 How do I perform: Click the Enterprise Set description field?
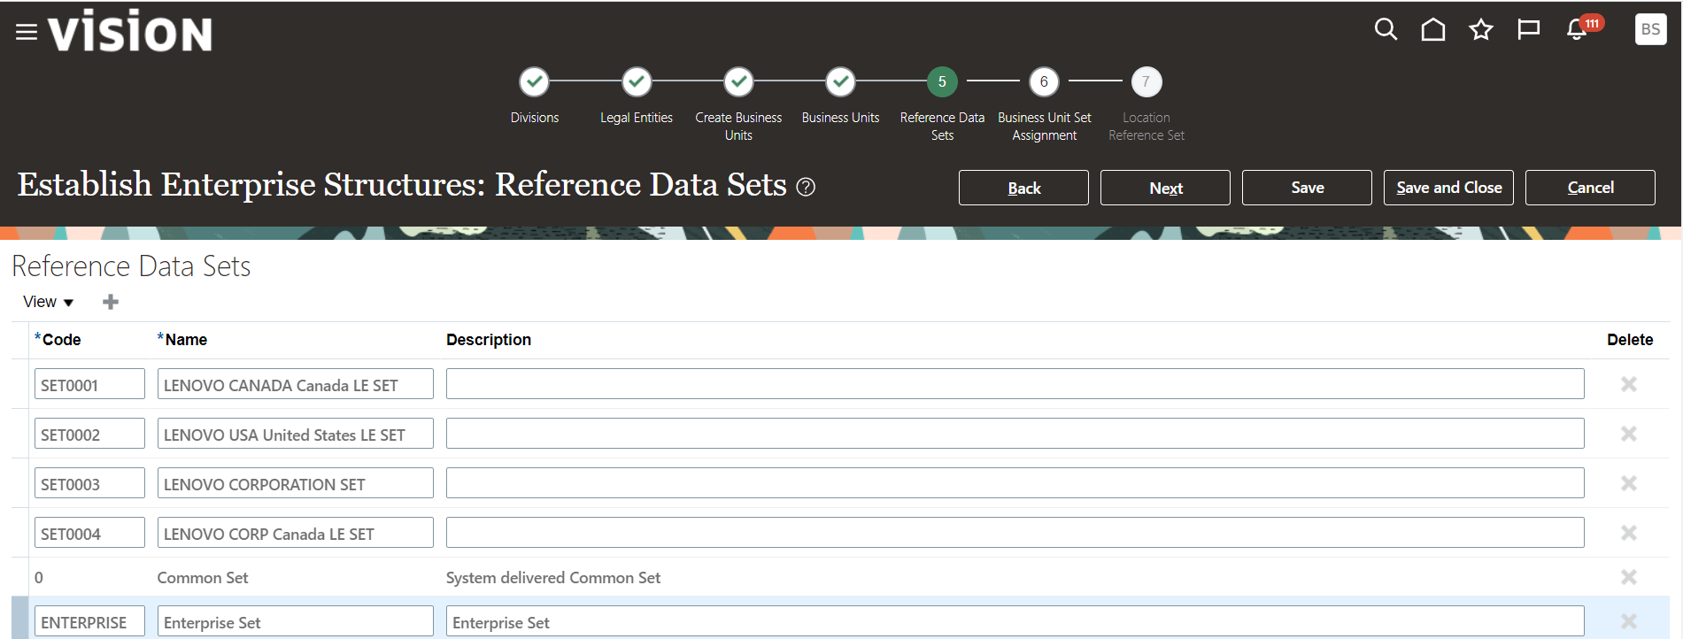tap(1015, 621)
